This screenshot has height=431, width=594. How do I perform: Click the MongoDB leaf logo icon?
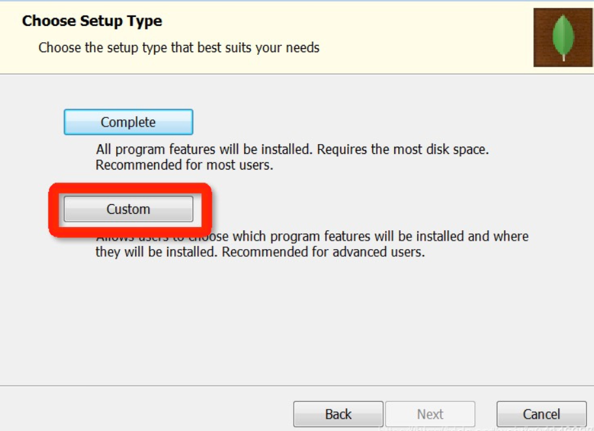[x=562, y=34]
